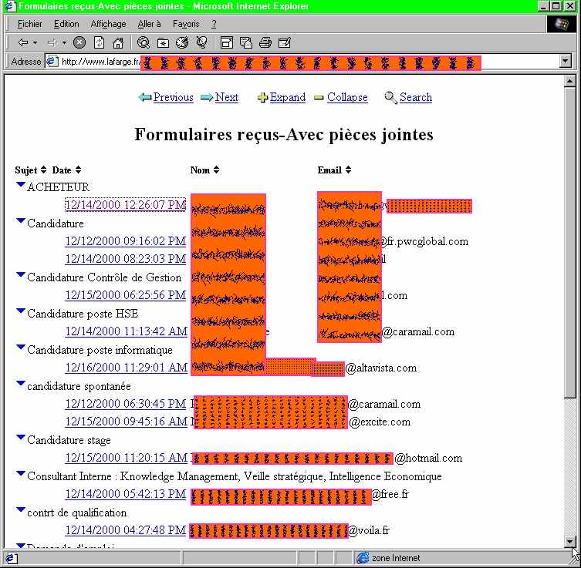Image resolution: width=581 pixels, height=568 pixels.
Task: Refresh the page via toolbar icon
Action: pos(99,42)
